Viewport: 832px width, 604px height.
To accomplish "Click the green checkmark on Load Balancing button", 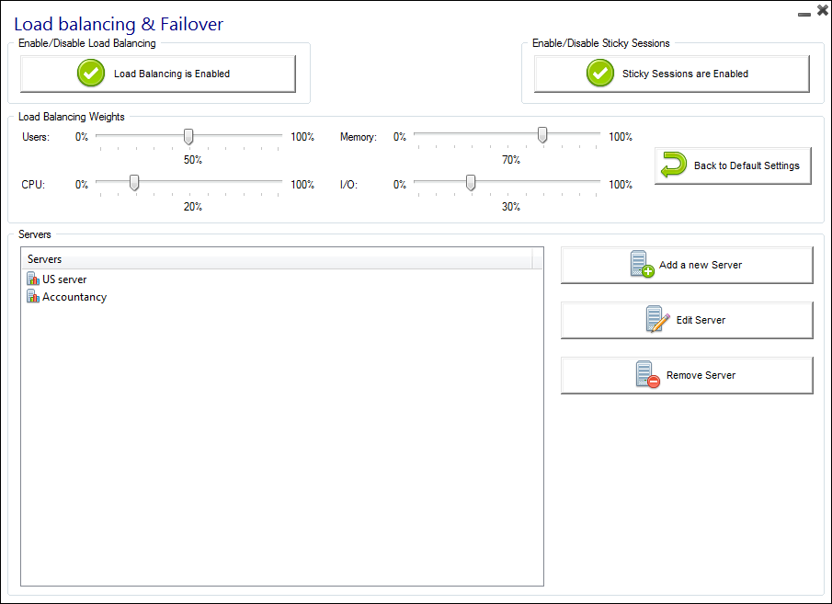I will click(x=91, y=74).
